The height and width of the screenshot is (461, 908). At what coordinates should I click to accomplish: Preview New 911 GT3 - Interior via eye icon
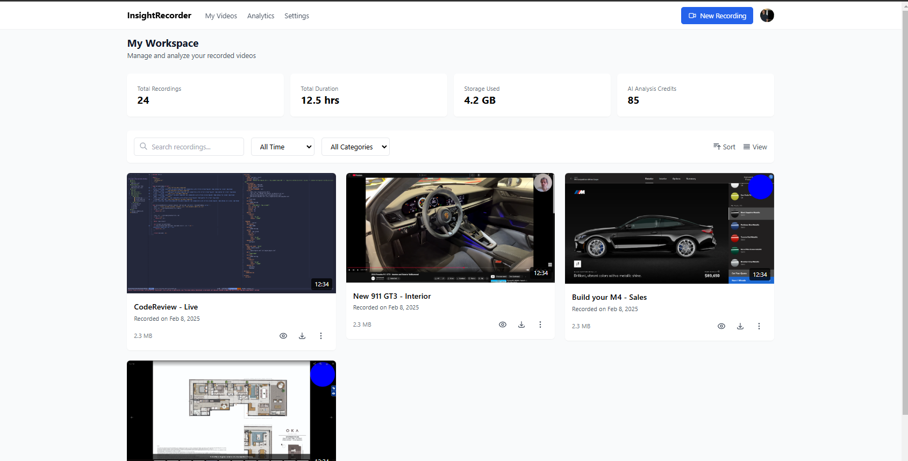[503, 325]
